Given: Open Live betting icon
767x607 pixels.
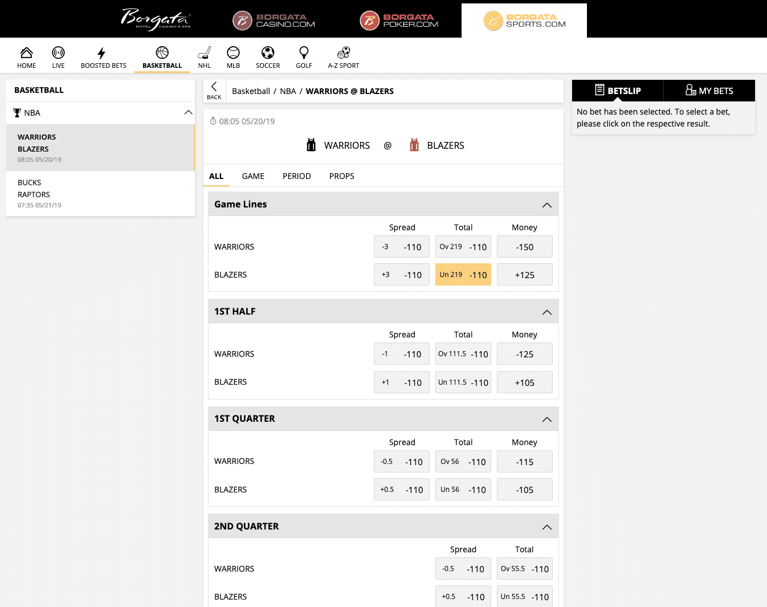Looking at the screenshot, I should click(x=58, y=53).
